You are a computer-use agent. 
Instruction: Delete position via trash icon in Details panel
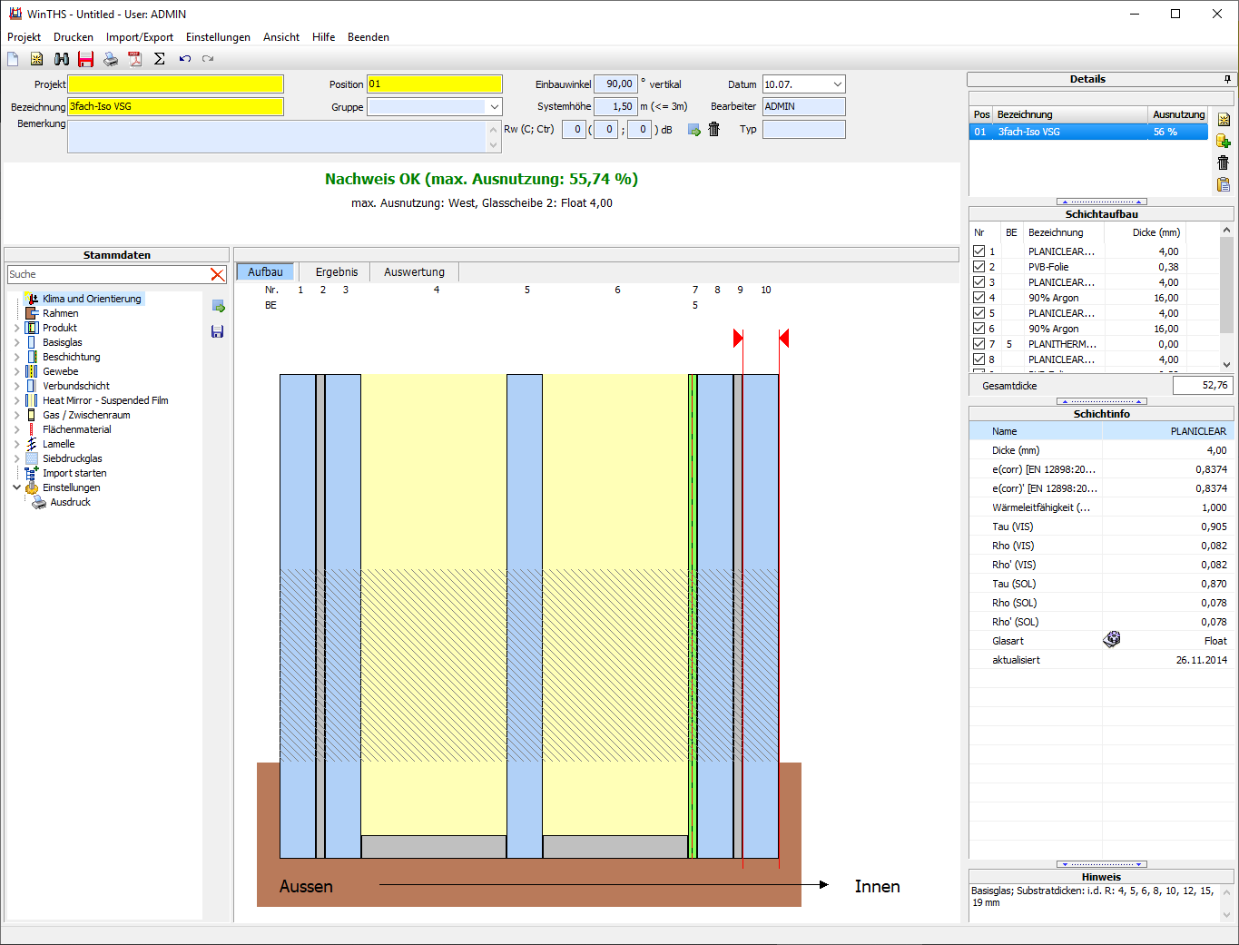(x=1224, y=162)
